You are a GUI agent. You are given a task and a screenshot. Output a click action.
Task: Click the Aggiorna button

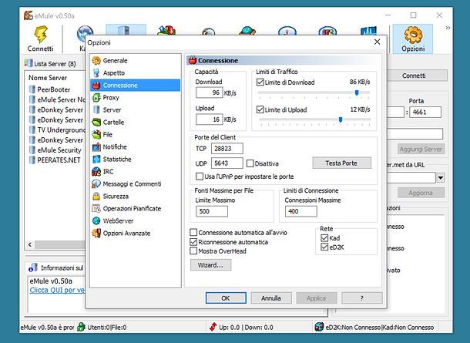pyautogui.click(x=421, y=193)
